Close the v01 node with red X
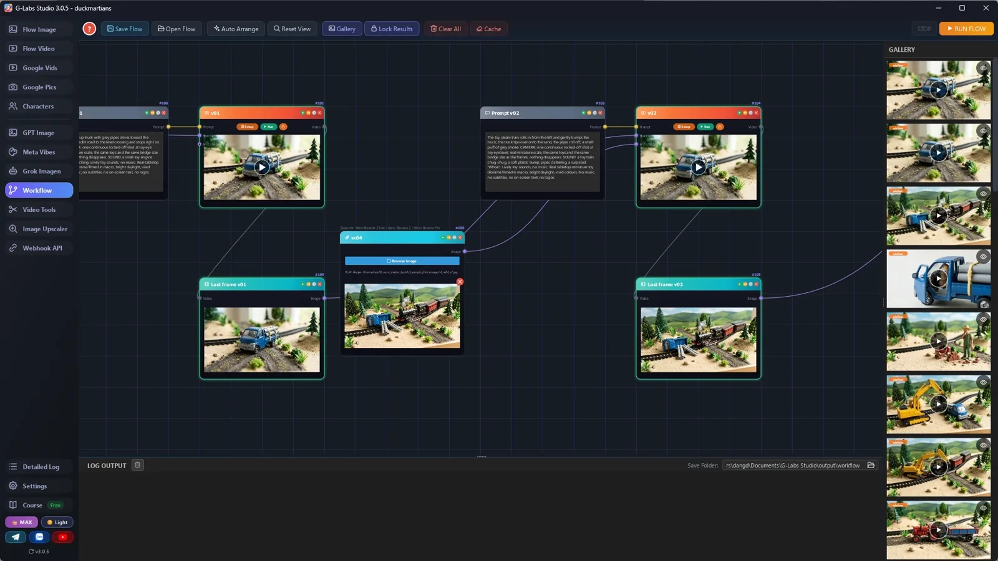This screenshot has height=561, width=998. tap(320, 113)
